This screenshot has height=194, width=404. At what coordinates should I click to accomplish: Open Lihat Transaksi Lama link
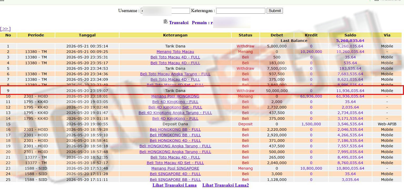[174, 185]
